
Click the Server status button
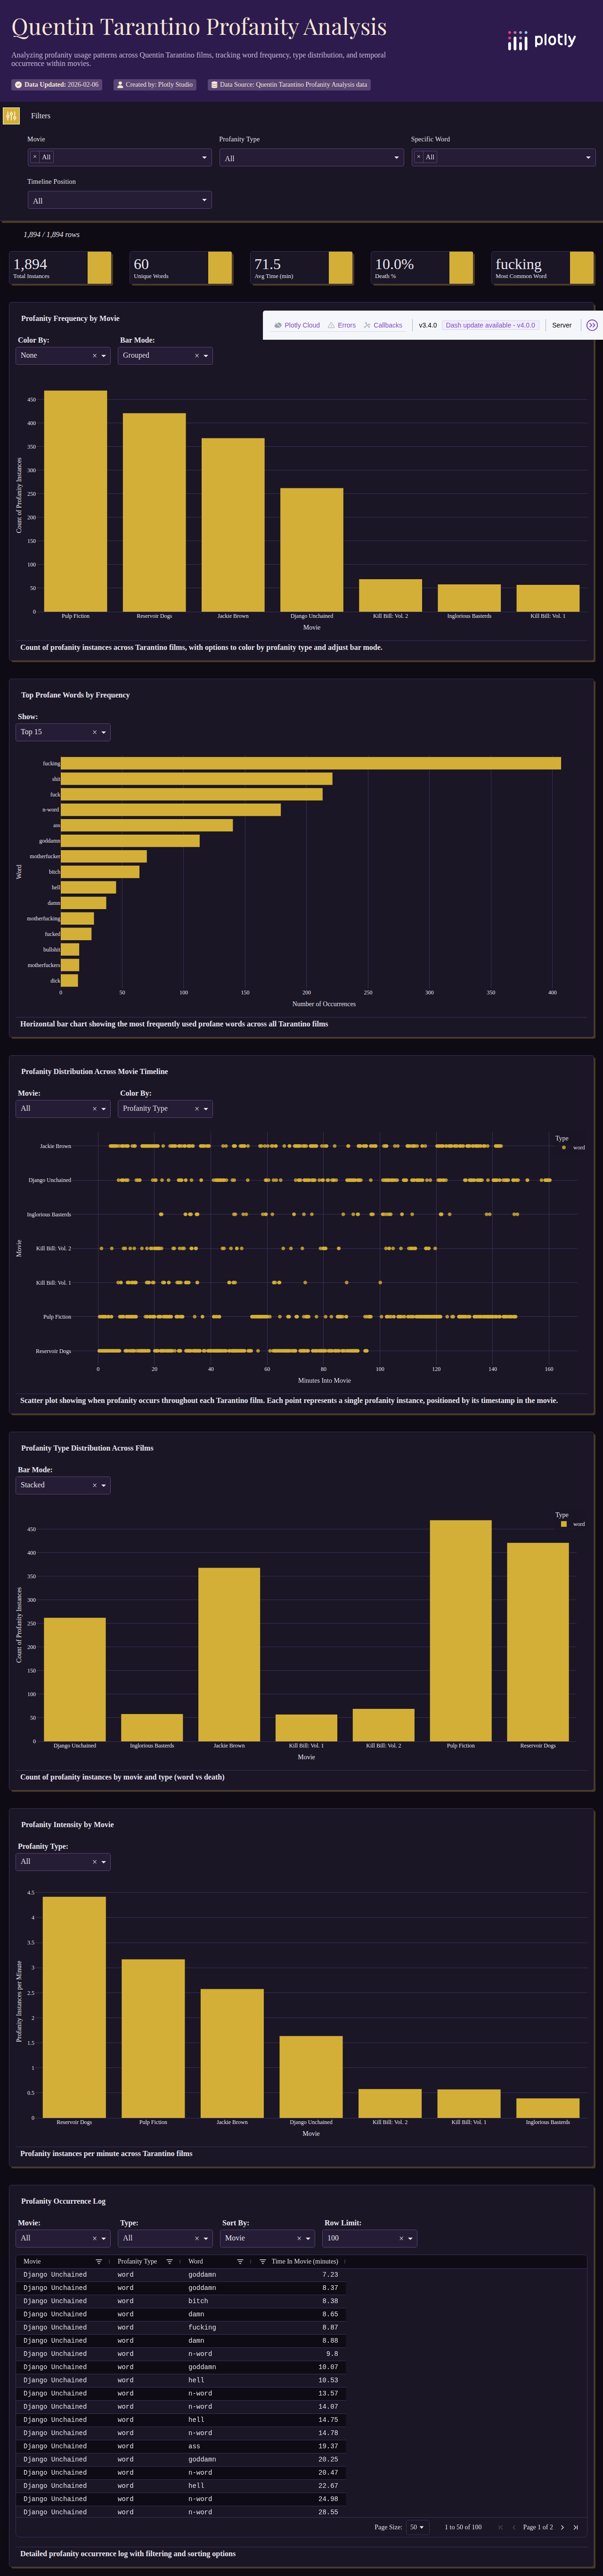click(561, 325)
